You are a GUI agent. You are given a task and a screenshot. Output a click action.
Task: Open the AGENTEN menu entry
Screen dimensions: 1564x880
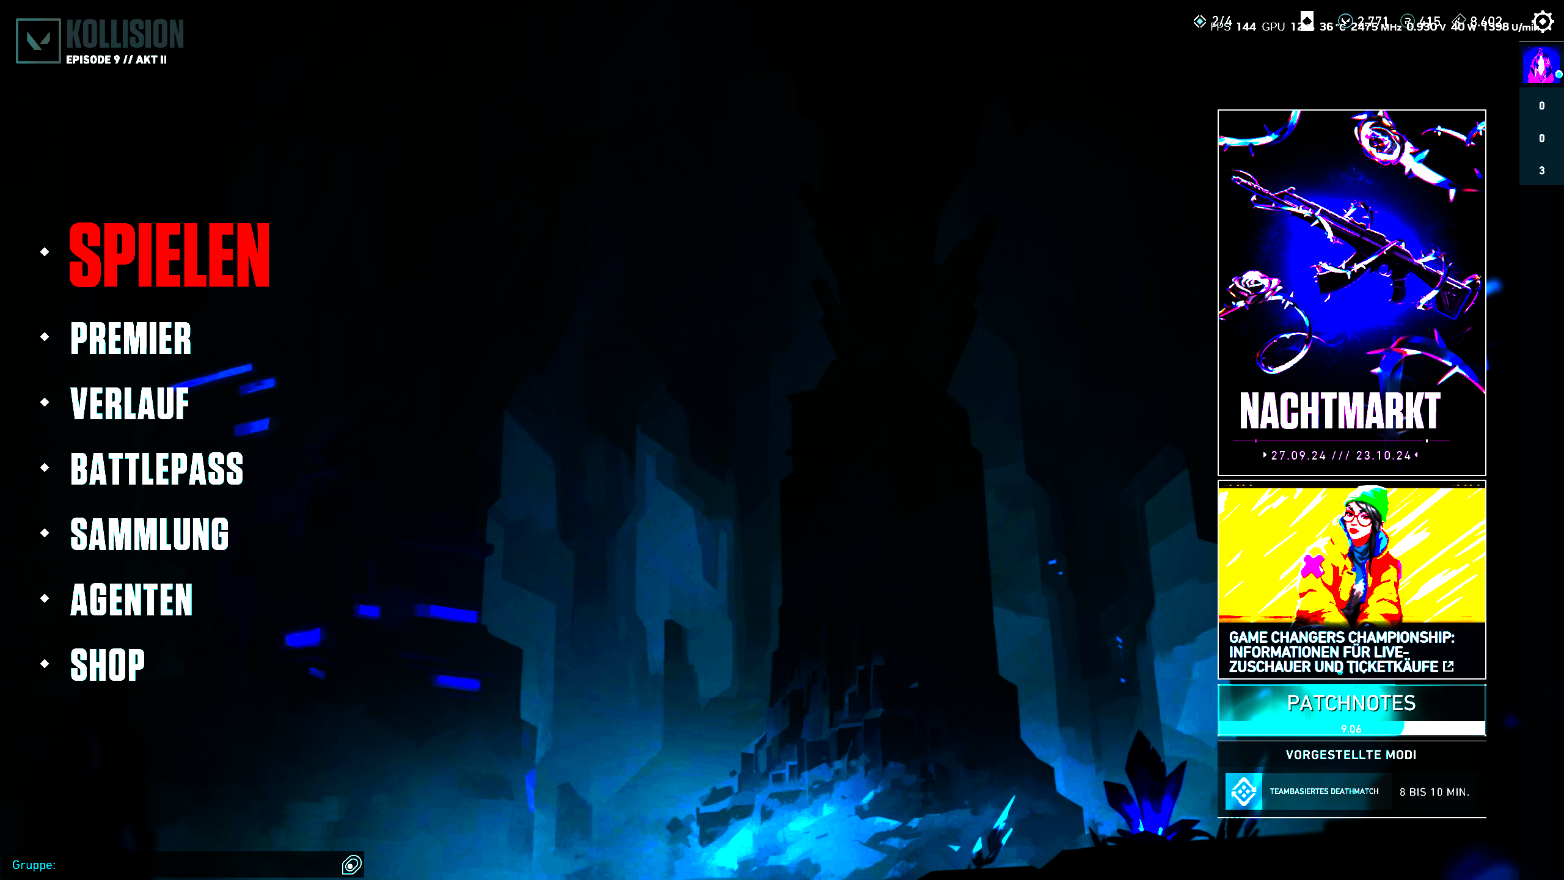[x=131, y=600]
